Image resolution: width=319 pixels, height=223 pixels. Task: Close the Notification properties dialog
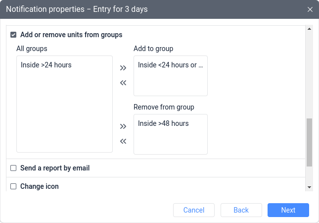[310, 9]
